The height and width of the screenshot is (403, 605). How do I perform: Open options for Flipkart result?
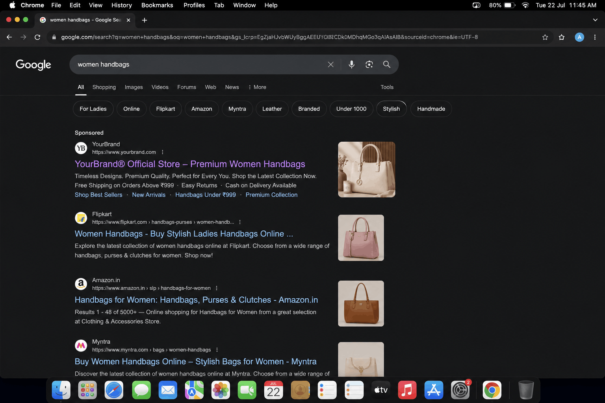coord(240,222)
